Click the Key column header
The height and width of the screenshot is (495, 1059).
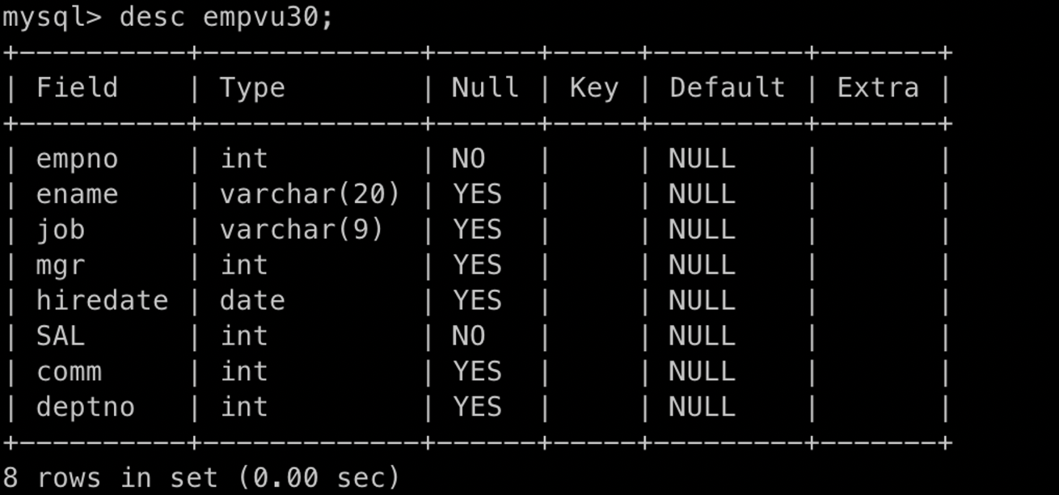point(593,87)
